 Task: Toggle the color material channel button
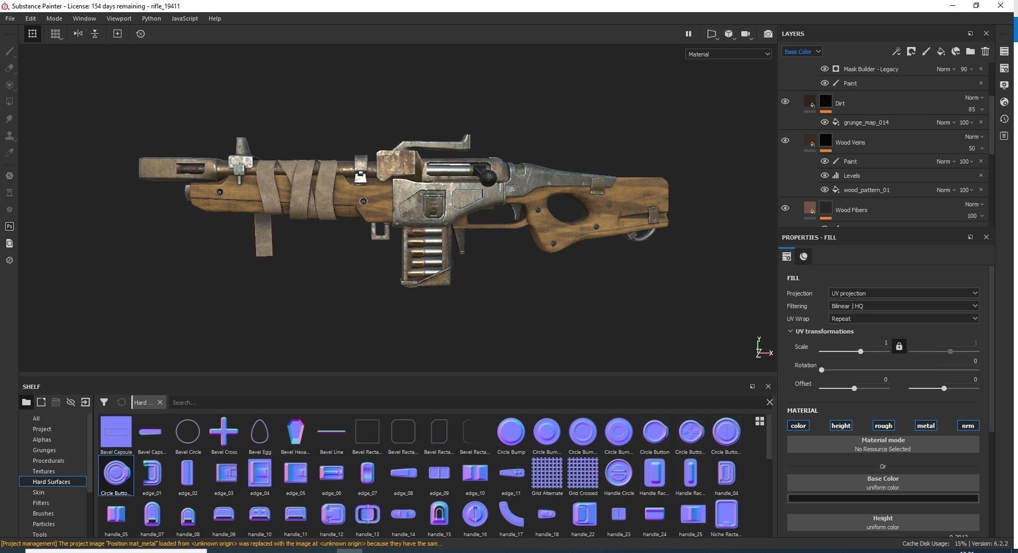click(798, 426)
